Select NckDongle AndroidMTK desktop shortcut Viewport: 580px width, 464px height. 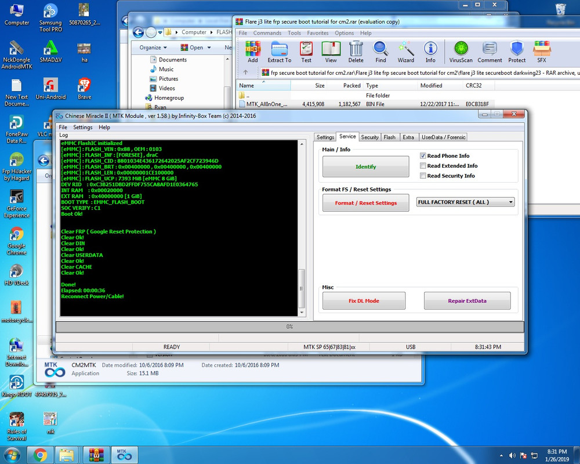tap(17, 55)
